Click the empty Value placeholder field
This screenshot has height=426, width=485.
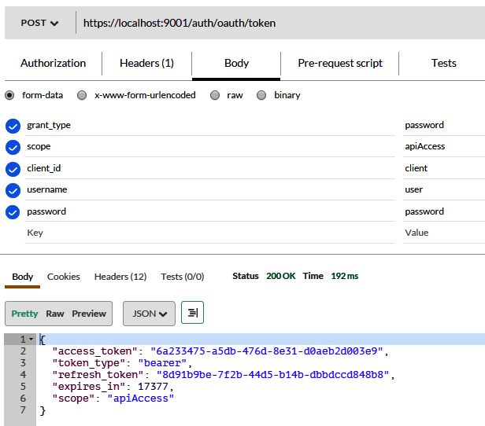444,233
